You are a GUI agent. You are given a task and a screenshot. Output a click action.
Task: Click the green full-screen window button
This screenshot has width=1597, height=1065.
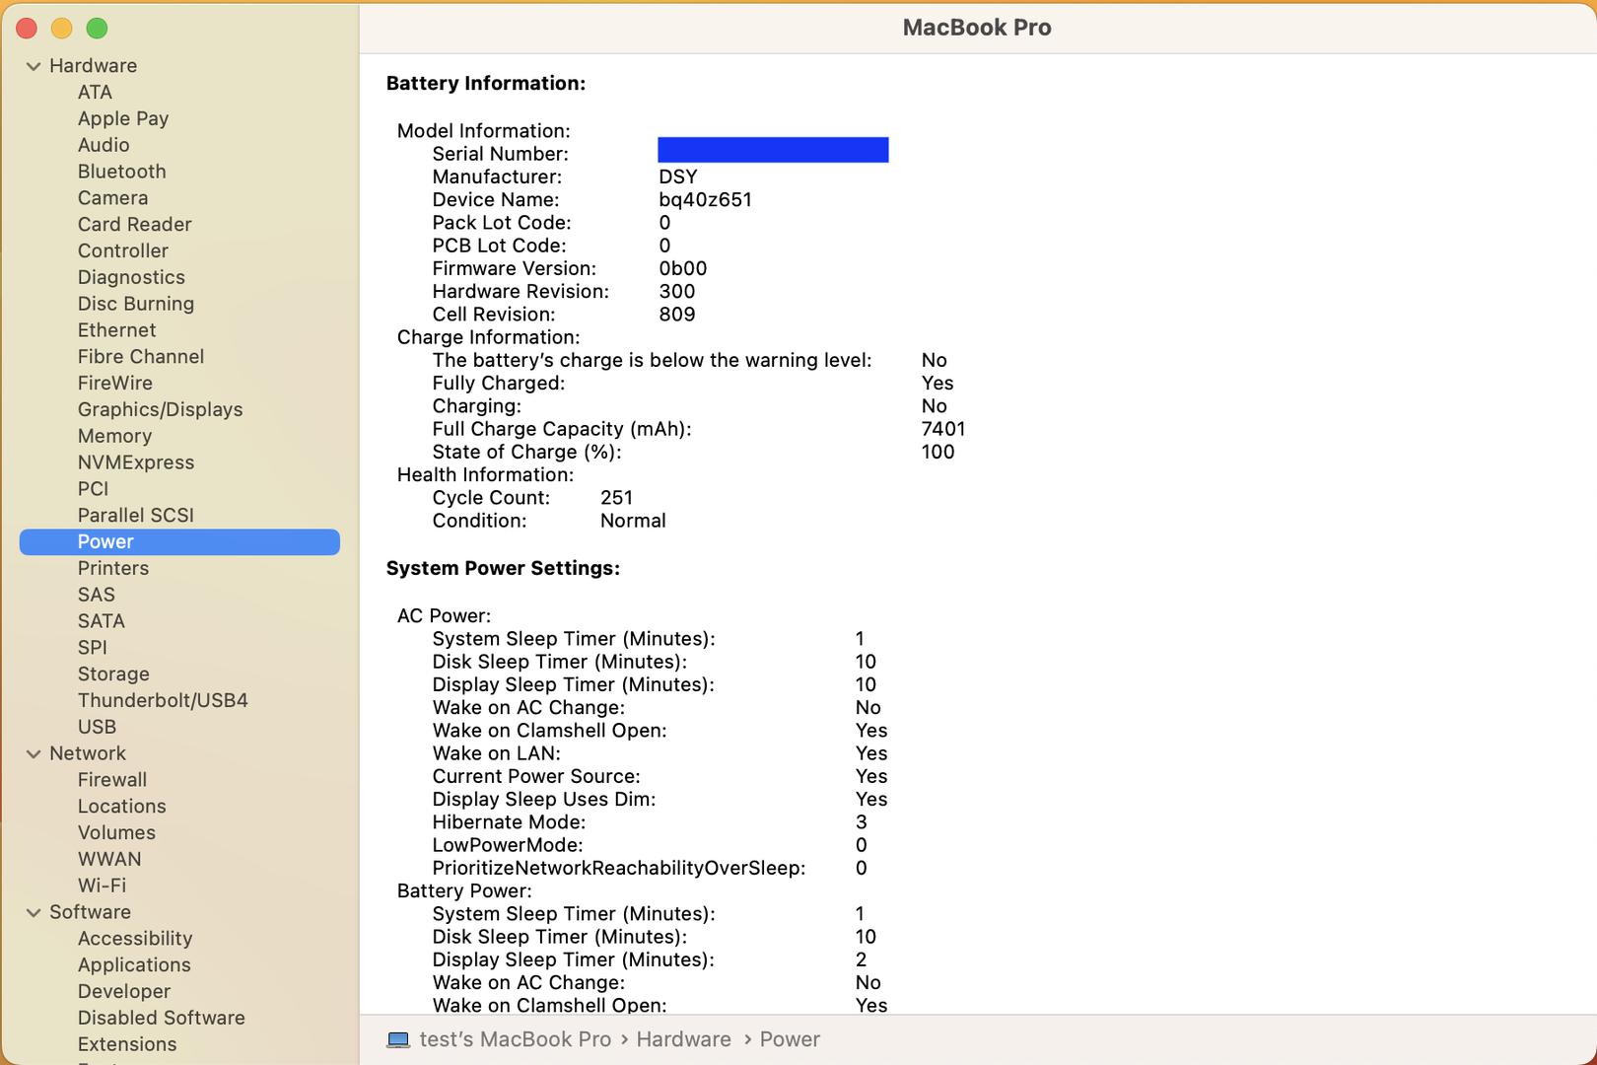pyautogui.click(x=97, y=29)
